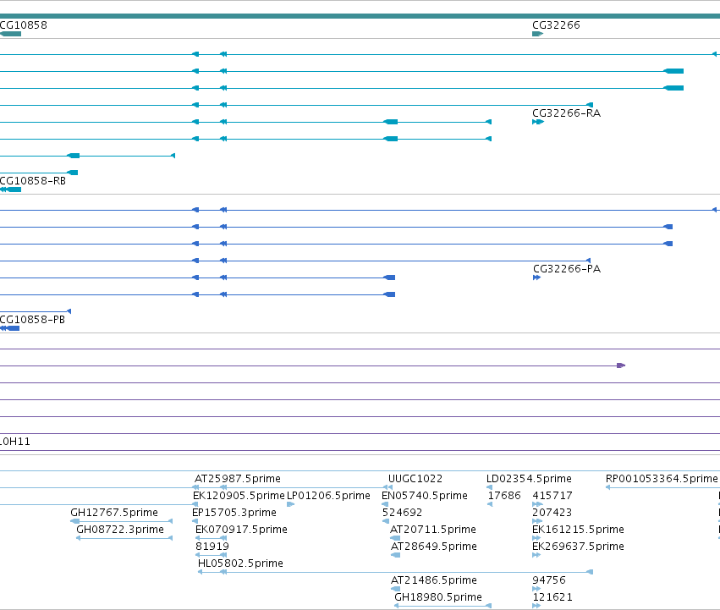Select the feature labeled 524692
This screenshot has height=610, width=720.
tap(402, 513)
